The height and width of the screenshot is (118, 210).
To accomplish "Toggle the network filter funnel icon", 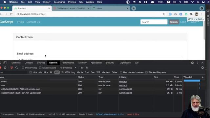I will 12,68.
